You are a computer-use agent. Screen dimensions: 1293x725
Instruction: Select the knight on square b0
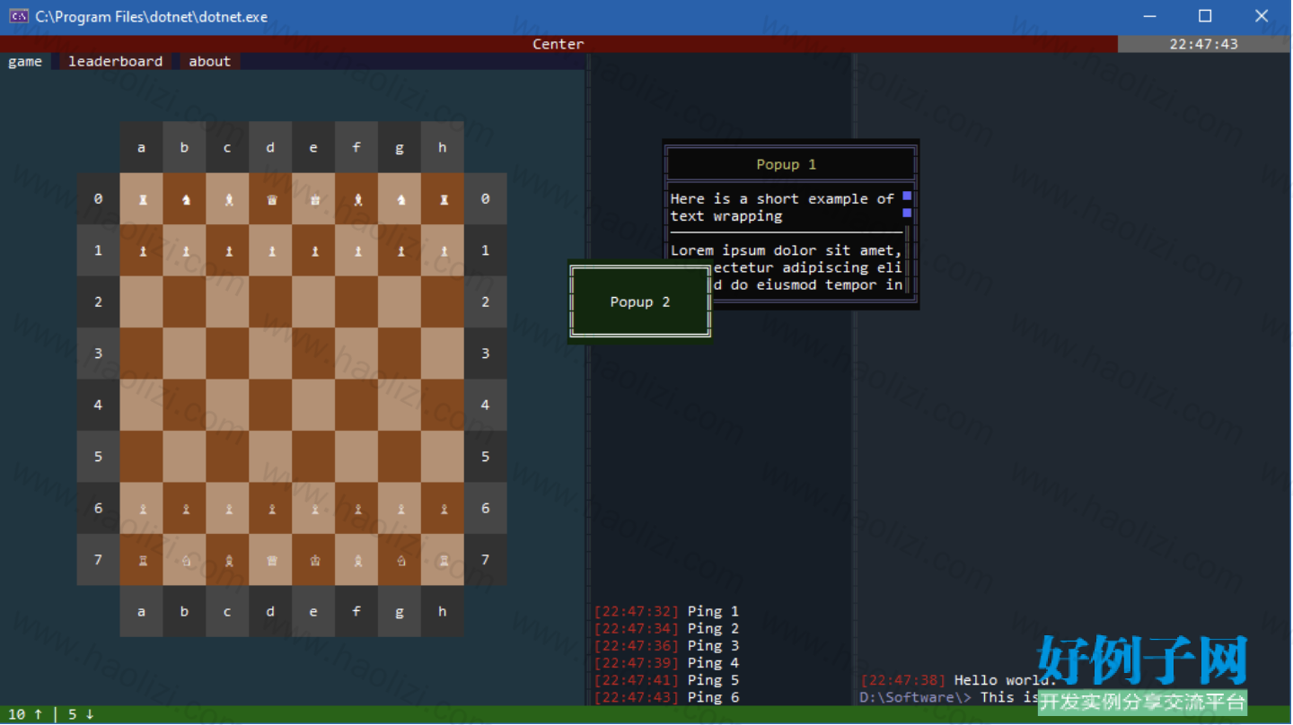[185, 200]
